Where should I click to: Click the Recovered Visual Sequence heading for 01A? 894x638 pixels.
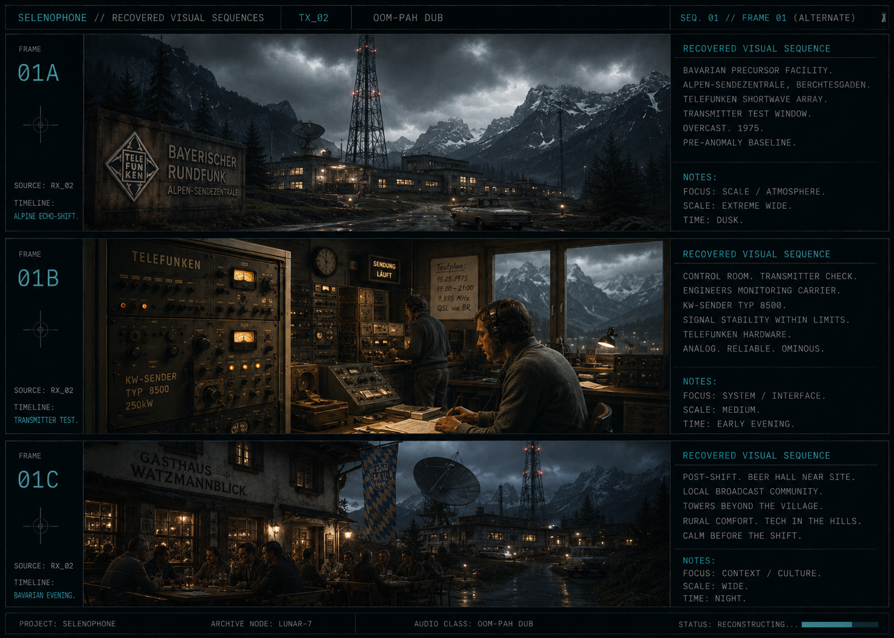(757, 49)
